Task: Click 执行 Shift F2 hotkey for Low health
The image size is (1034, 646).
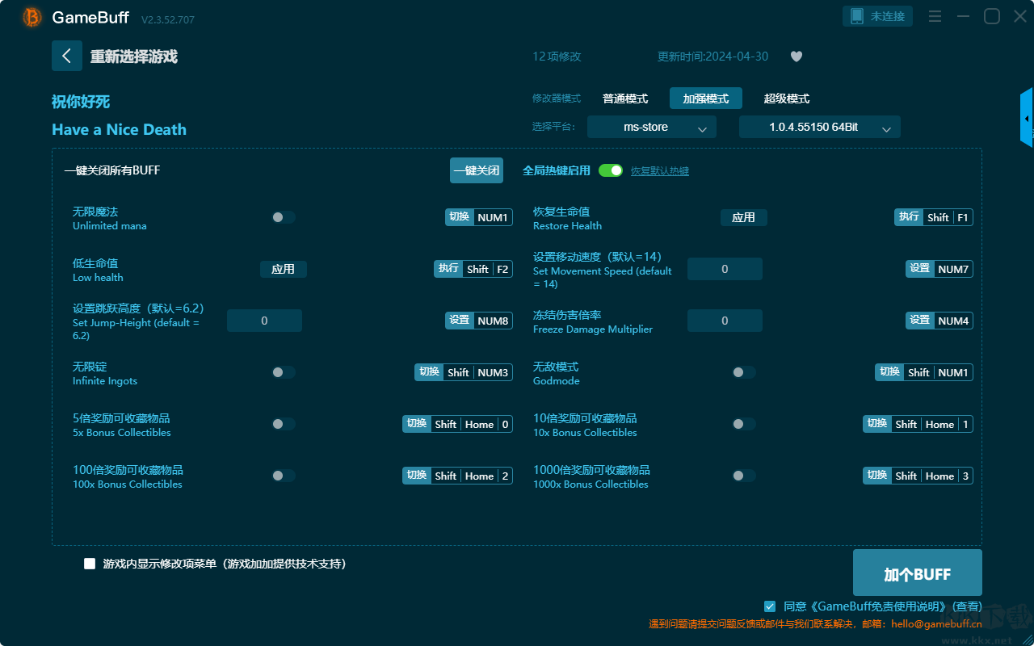Action: (473, 269)
